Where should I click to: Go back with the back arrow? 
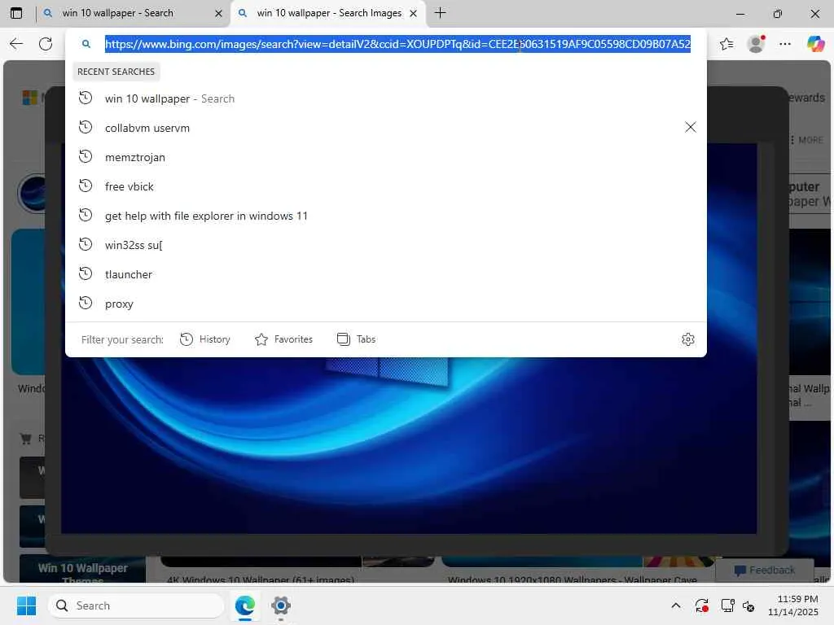16,44
